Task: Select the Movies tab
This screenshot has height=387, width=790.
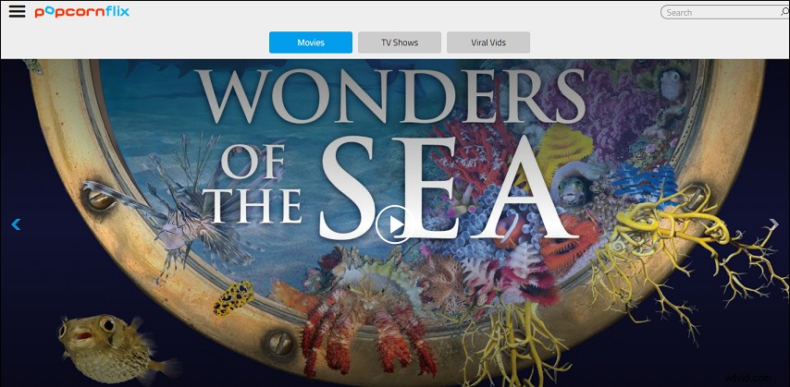Action: pyautogui.click(x=311, y=42)
